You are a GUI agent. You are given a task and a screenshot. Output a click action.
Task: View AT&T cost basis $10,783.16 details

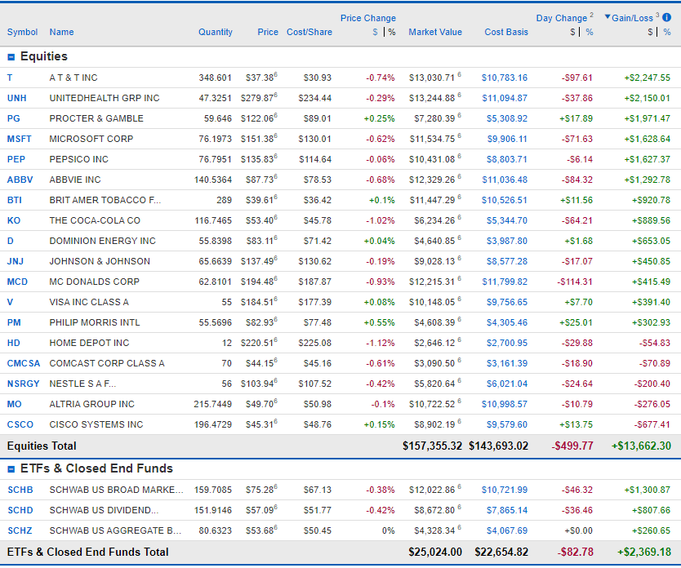[505, 78]
